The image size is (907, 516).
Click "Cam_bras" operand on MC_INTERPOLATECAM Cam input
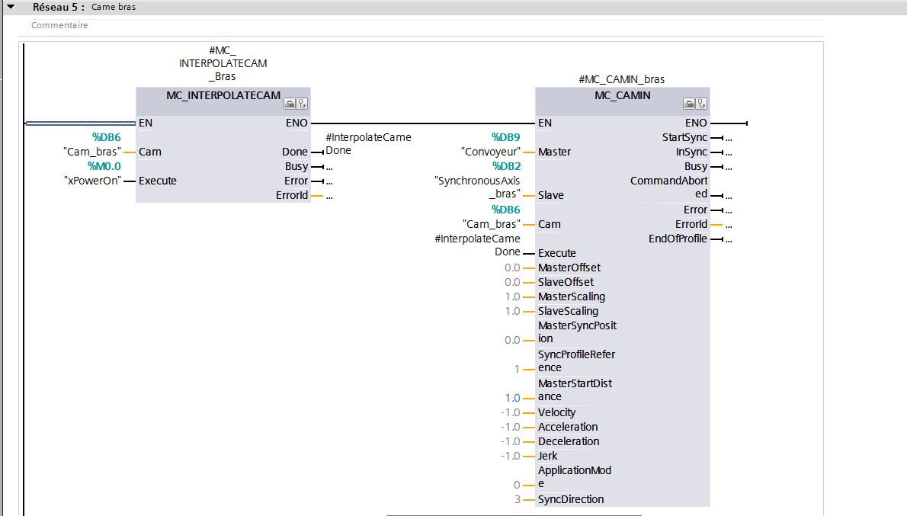pos(92,152)
